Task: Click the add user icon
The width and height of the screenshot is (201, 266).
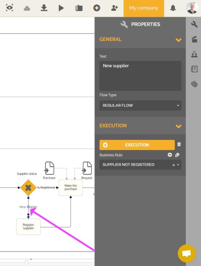Action: (x=115, y=8)
